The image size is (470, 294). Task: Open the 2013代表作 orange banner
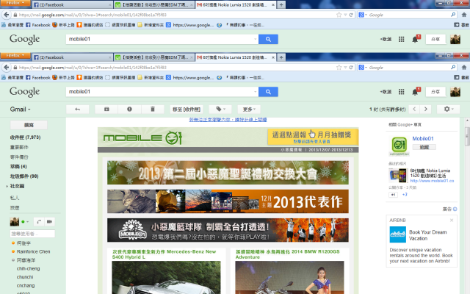228,201
